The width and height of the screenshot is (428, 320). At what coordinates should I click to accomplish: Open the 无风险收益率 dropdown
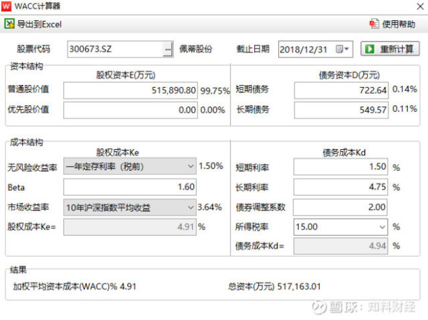130,166
